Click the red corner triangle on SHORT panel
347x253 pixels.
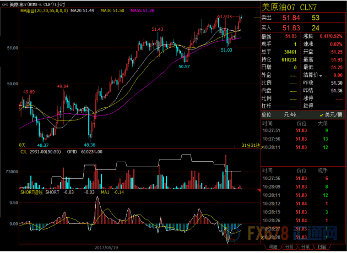click(x=259, y=190)
